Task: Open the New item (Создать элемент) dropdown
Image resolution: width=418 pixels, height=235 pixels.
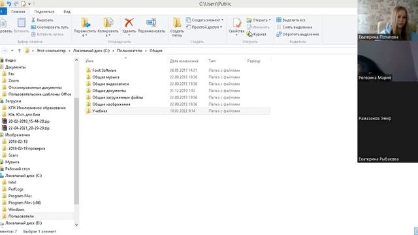Action: [204, 20]
